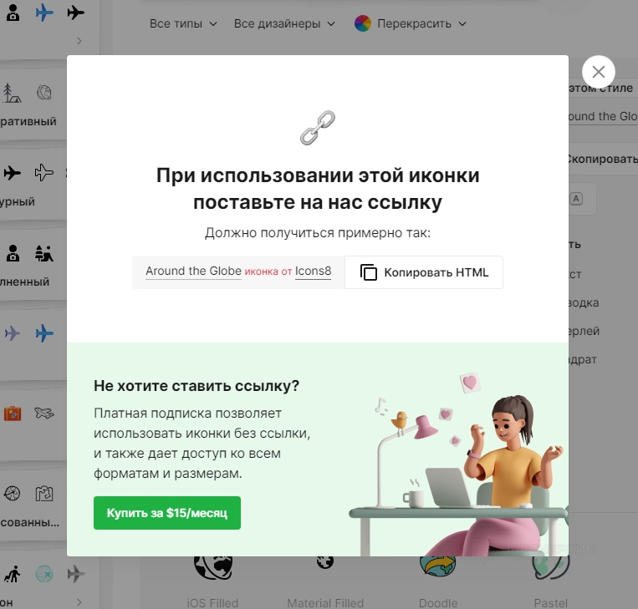Expand the top sidebar row chevron arrow
This screenshot has height=609, width=638.
pyautogui.click(x=79, y=41)
